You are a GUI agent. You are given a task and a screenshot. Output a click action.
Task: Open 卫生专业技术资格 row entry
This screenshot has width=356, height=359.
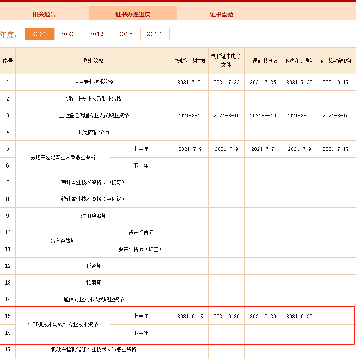tap(94, 82)
